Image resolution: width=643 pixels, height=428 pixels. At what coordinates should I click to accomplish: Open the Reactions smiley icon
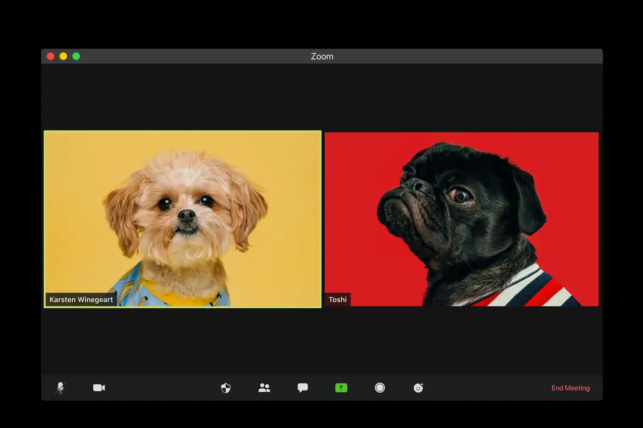(418, 388)
